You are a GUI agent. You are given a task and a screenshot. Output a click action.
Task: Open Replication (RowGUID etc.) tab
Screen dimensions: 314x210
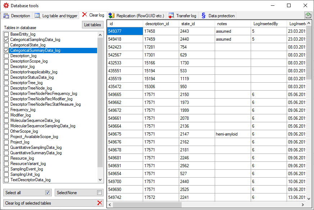pos(136,15)
